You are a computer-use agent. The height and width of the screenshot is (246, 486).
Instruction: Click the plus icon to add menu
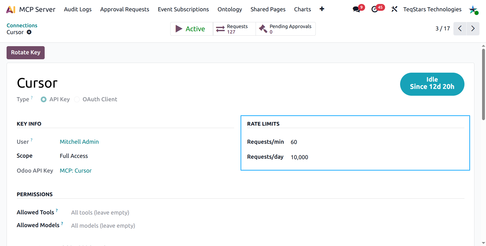[322, 9]
